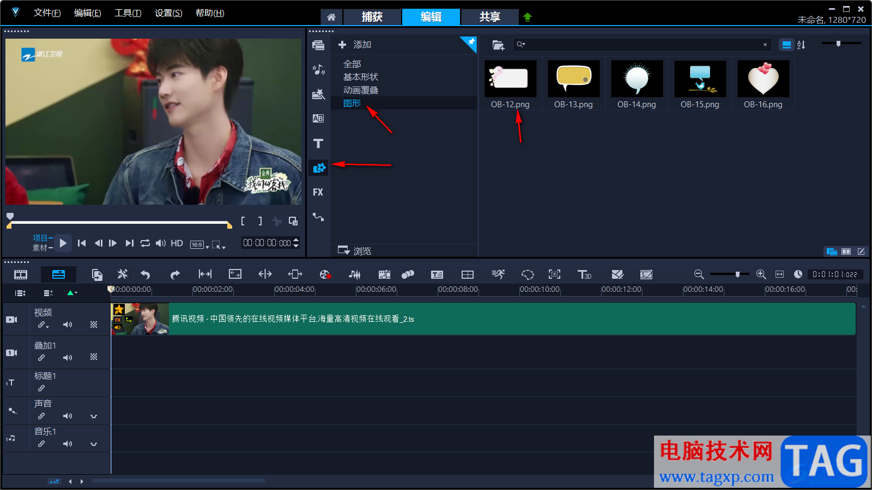The image size is (872, 490).
Task: Open the subtitle editor icon
Action: pyautogui.click(x=437, y=274)
